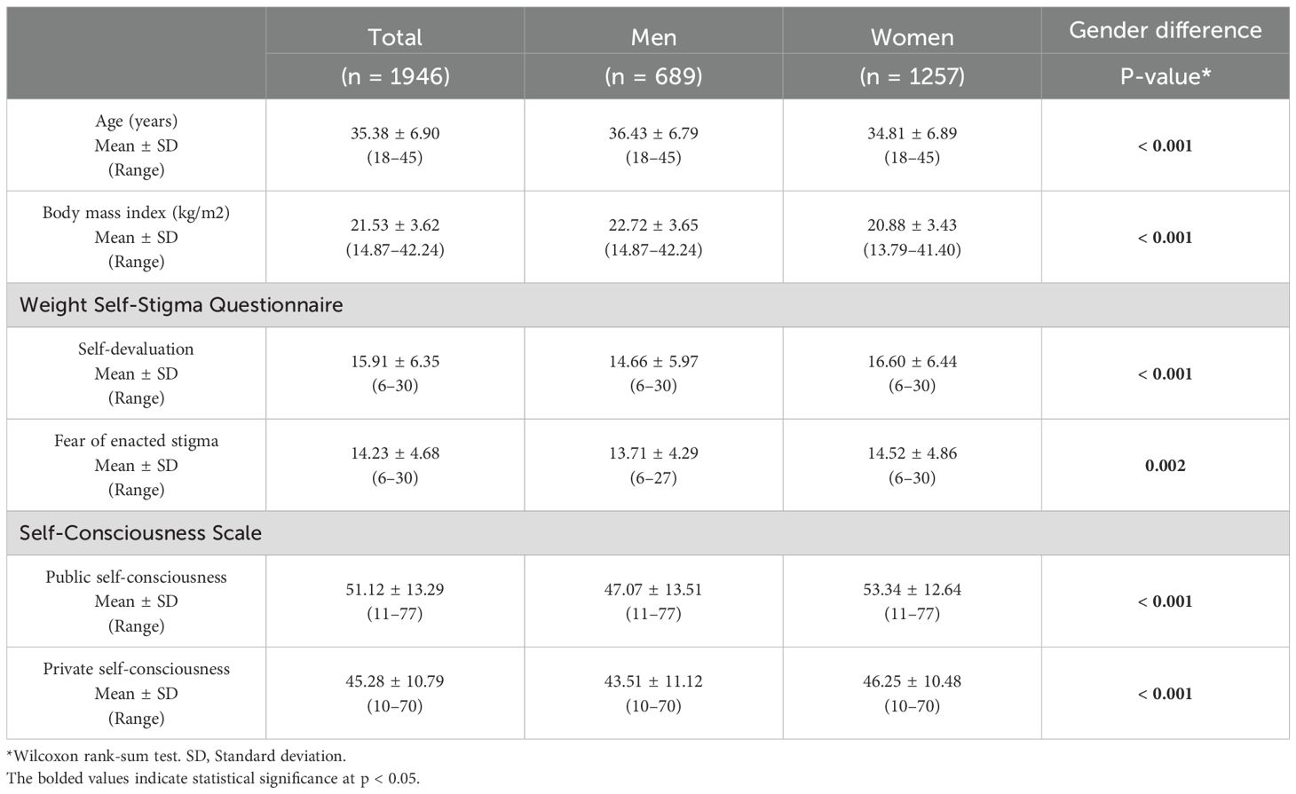
Task: Click the Wilcoxon rank-sum test footnote
Action: pos(176,757)
